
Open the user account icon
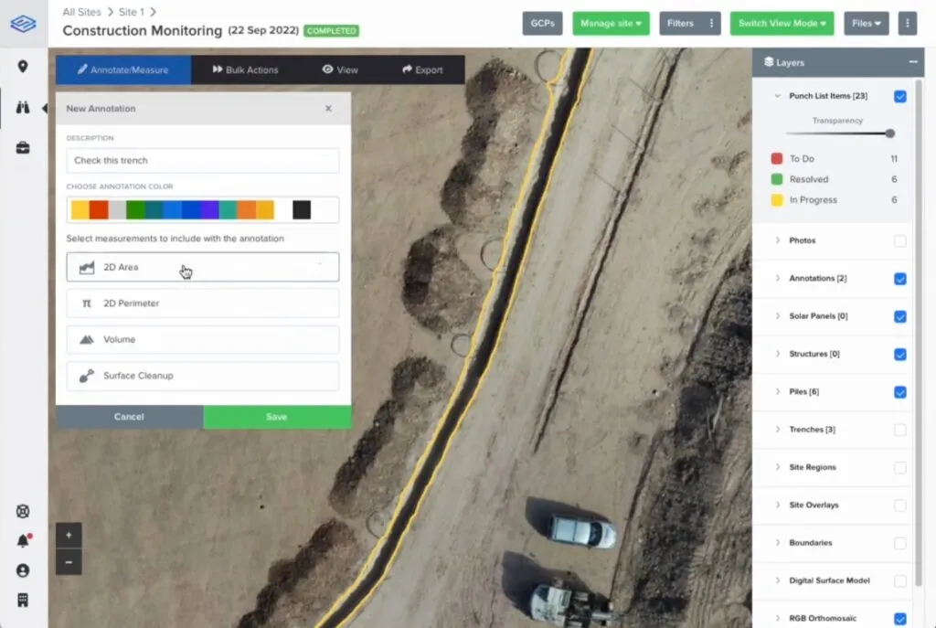click(x=23, y=570)
